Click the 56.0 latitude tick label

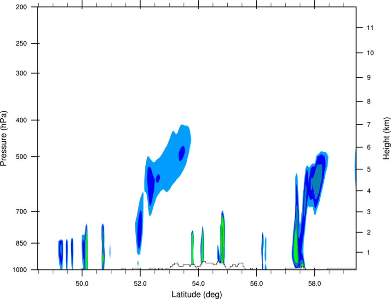pos(257,283)
